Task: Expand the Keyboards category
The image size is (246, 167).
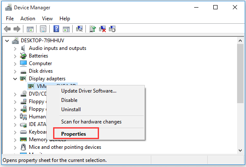Action: [15, 132]
